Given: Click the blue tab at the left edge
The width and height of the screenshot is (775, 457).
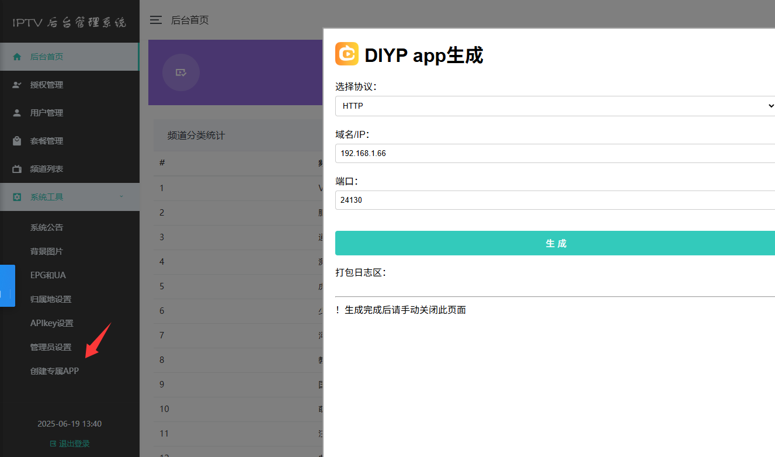Looking at the screenshot, I should 7,286.
